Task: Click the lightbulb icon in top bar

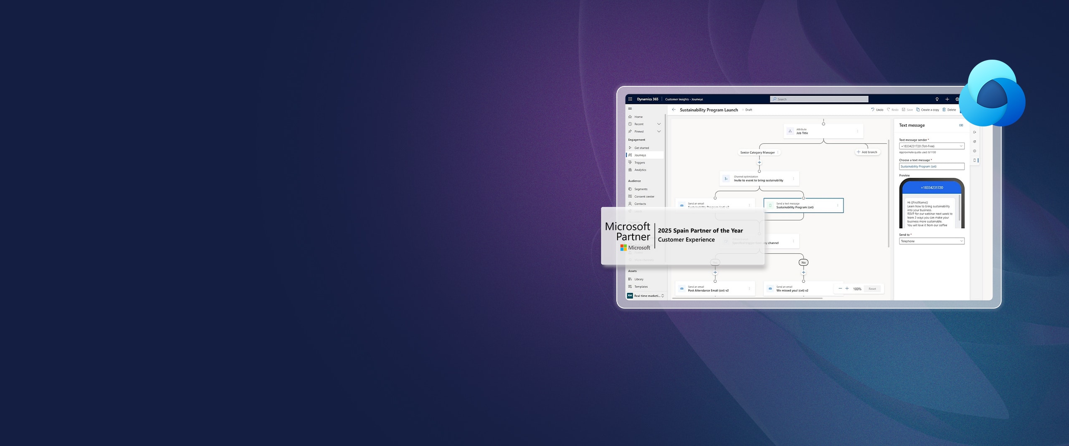Action: (937, 99)
